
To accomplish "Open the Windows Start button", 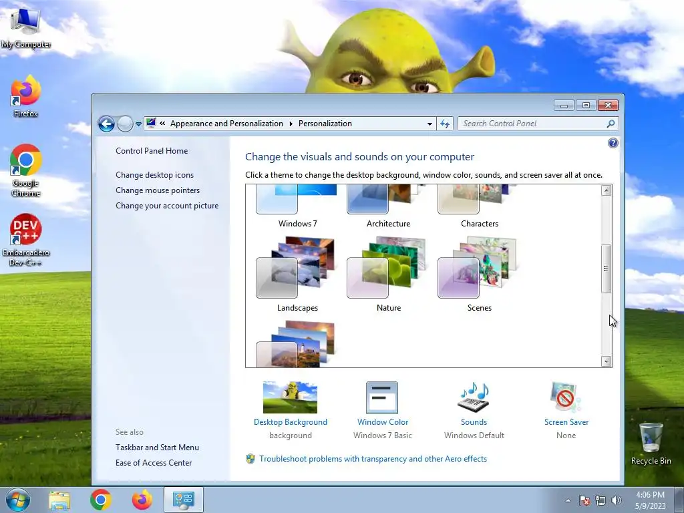I will tap(18, 500).
